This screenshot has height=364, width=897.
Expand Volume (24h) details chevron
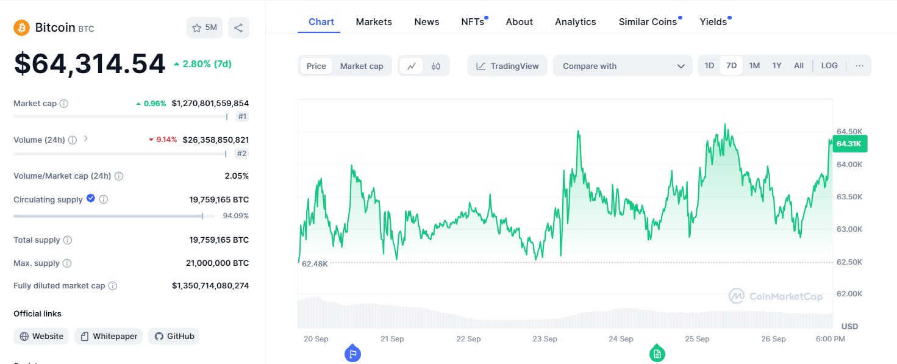[86, 138]
